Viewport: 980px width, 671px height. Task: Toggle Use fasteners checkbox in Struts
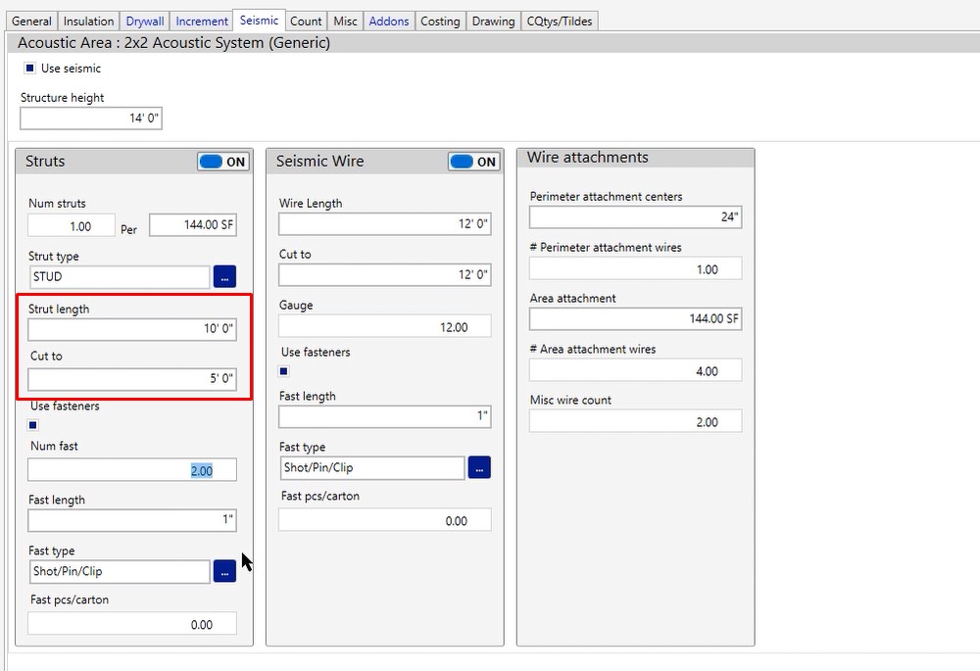coord(33,425)
